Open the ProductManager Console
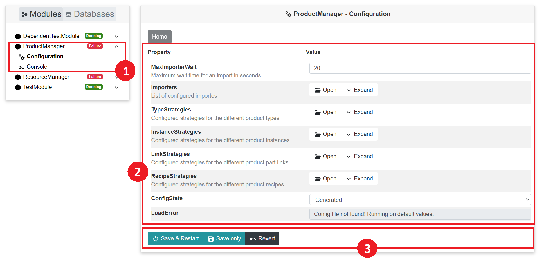 point(37,67)
